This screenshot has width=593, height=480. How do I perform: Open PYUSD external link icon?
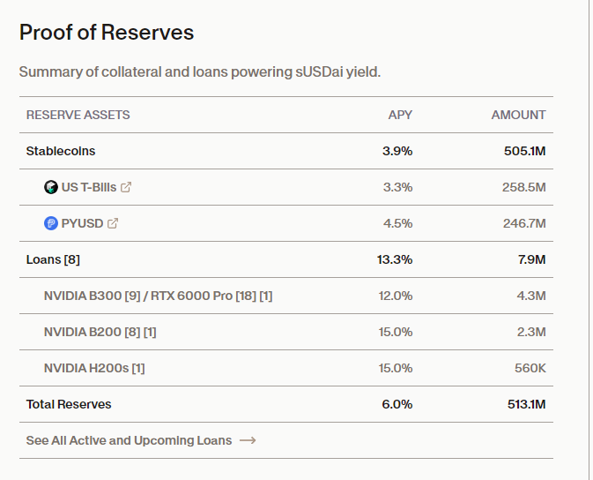point(113,223)
